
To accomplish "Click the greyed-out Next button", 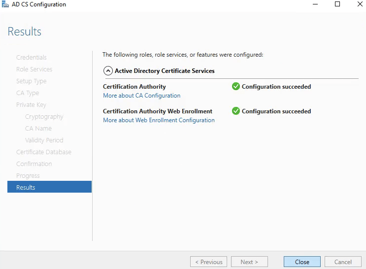I will pos(250,262).
